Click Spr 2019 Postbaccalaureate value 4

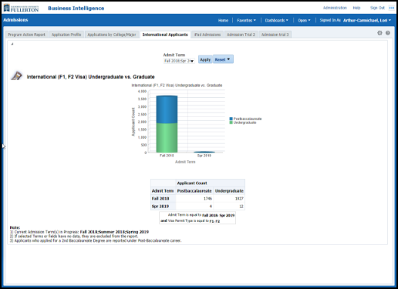coord(211,207)
